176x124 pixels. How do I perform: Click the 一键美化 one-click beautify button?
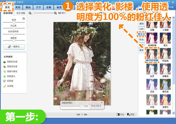click(14, 47)
